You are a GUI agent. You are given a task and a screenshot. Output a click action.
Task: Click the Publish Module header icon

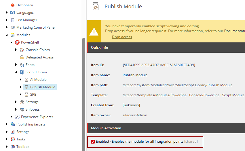[x=96, y=6]
